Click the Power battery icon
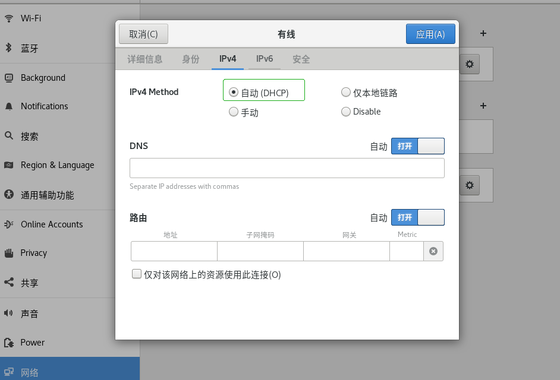 pos(9,343)
